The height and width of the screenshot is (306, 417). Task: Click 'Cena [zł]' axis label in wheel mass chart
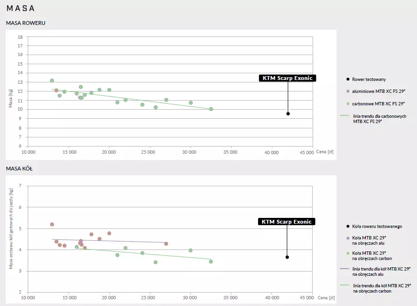(x=327, y=297)
